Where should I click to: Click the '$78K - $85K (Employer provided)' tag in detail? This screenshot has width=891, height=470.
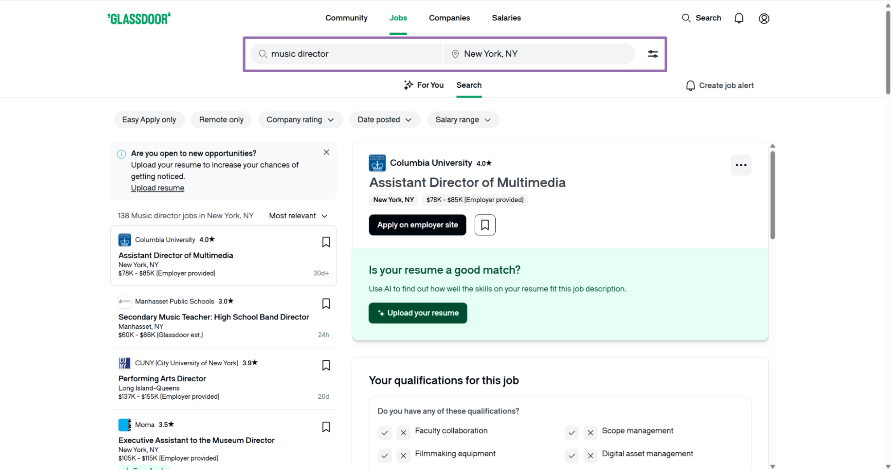tap(475, 200)
